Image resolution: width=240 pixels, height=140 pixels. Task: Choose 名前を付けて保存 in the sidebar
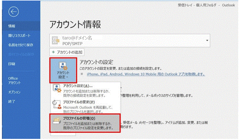[21, 45]
